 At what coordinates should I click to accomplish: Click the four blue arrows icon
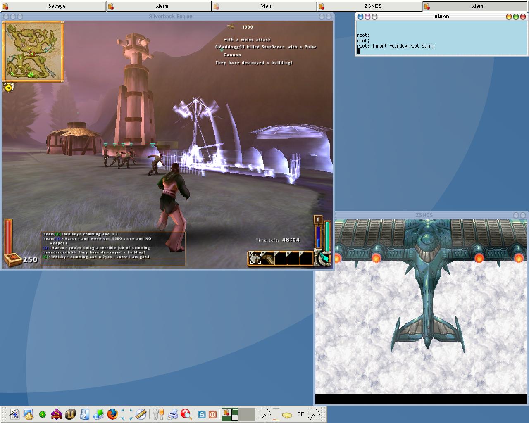[x=126, y=414]
